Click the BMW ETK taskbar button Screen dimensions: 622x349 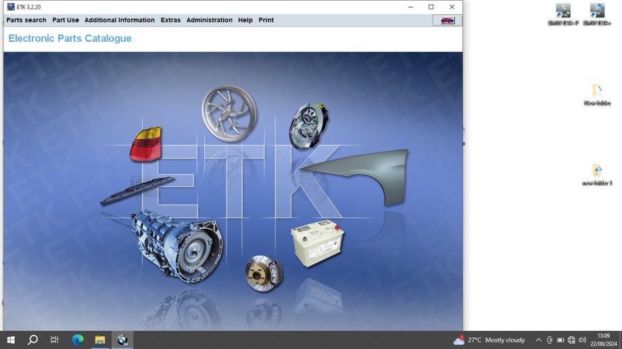point(122,340)
